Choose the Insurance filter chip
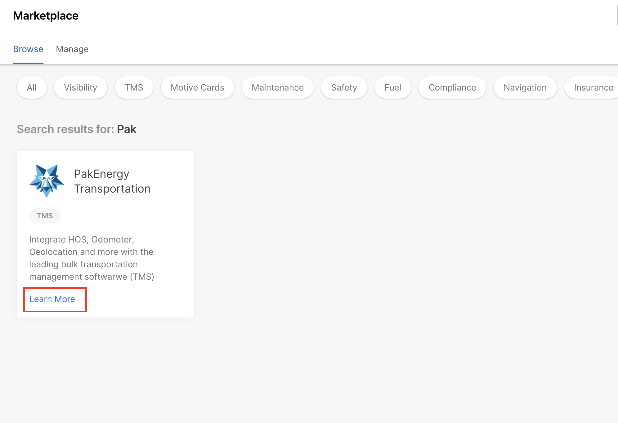 click(x=593, y=88)
